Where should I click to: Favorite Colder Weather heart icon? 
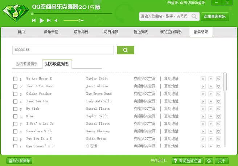tap(218, 94)
